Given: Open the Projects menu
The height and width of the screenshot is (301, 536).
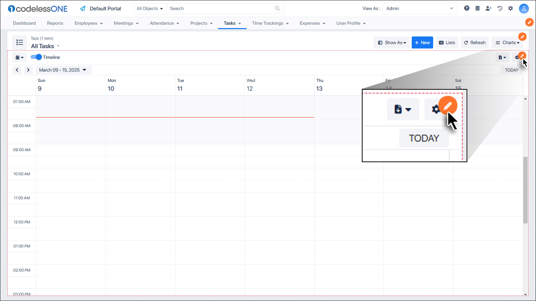Looking at the screenshot, I should [201, 23].
